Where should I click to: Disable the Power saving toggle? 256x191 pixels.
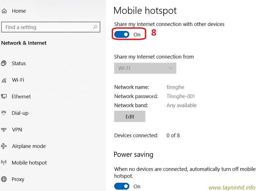(122, 186)
